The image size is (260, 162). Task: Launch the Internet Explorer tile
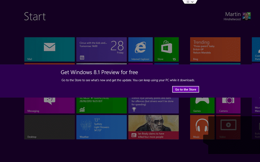(140, 50)
